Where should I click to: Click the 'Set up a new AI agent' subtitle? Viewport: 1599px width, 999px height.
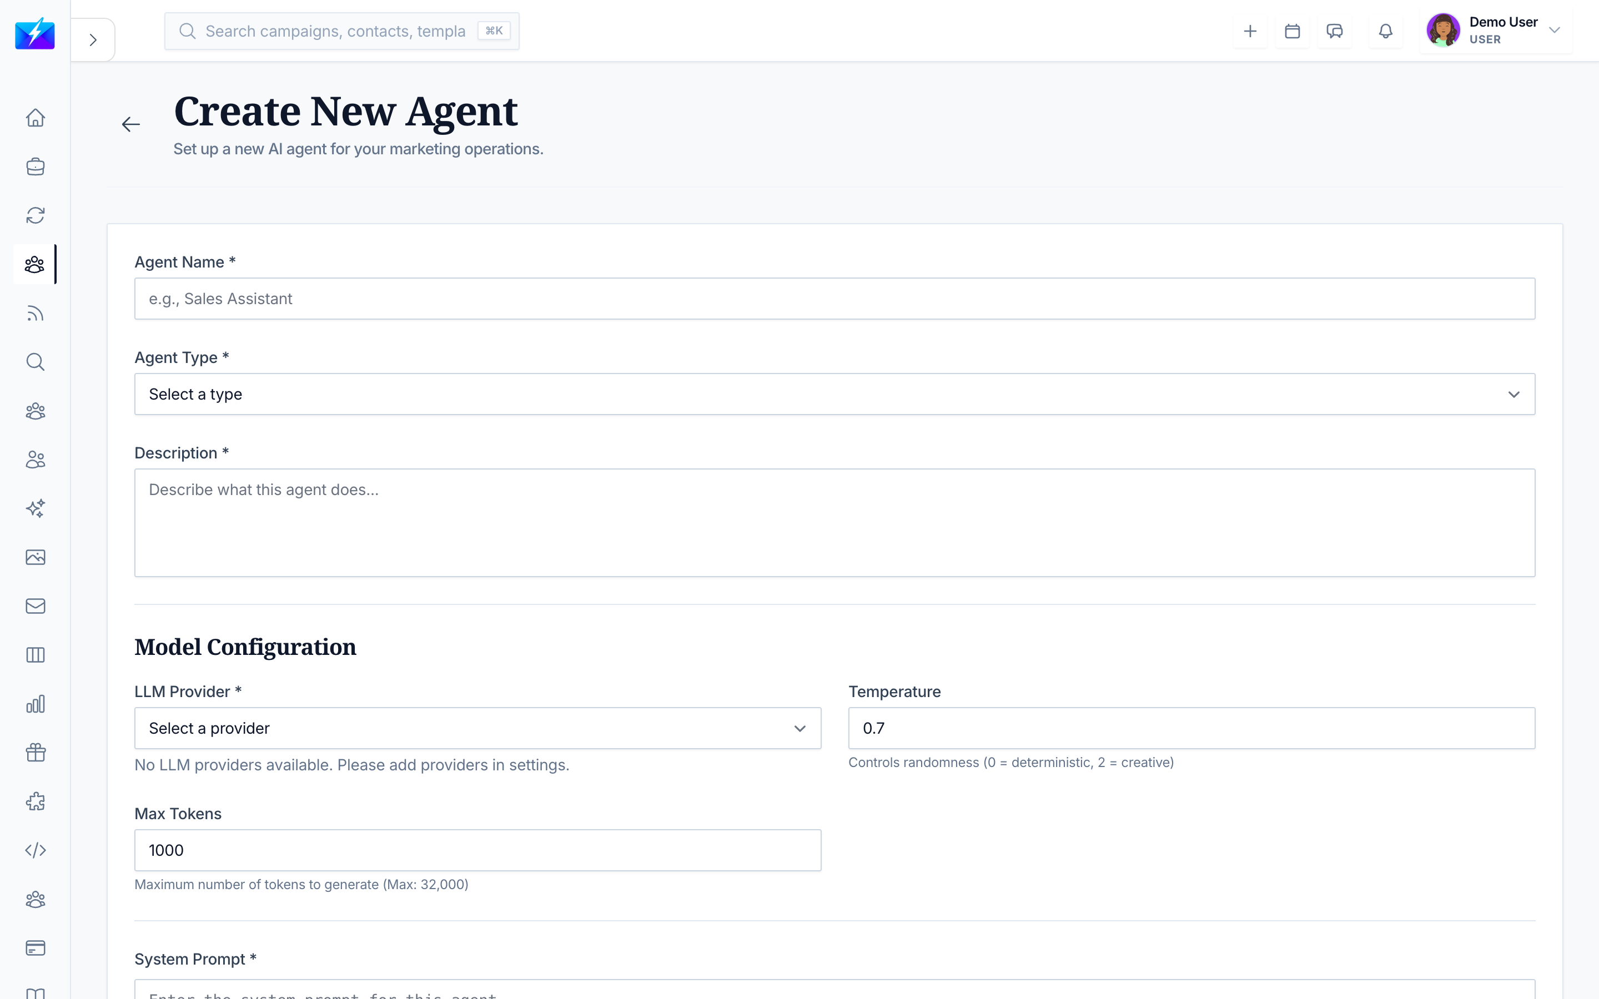[358, 149]
